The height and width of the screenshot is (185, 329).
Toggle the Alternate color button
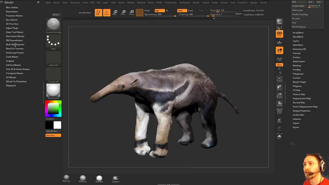click(x=53, y=135)
